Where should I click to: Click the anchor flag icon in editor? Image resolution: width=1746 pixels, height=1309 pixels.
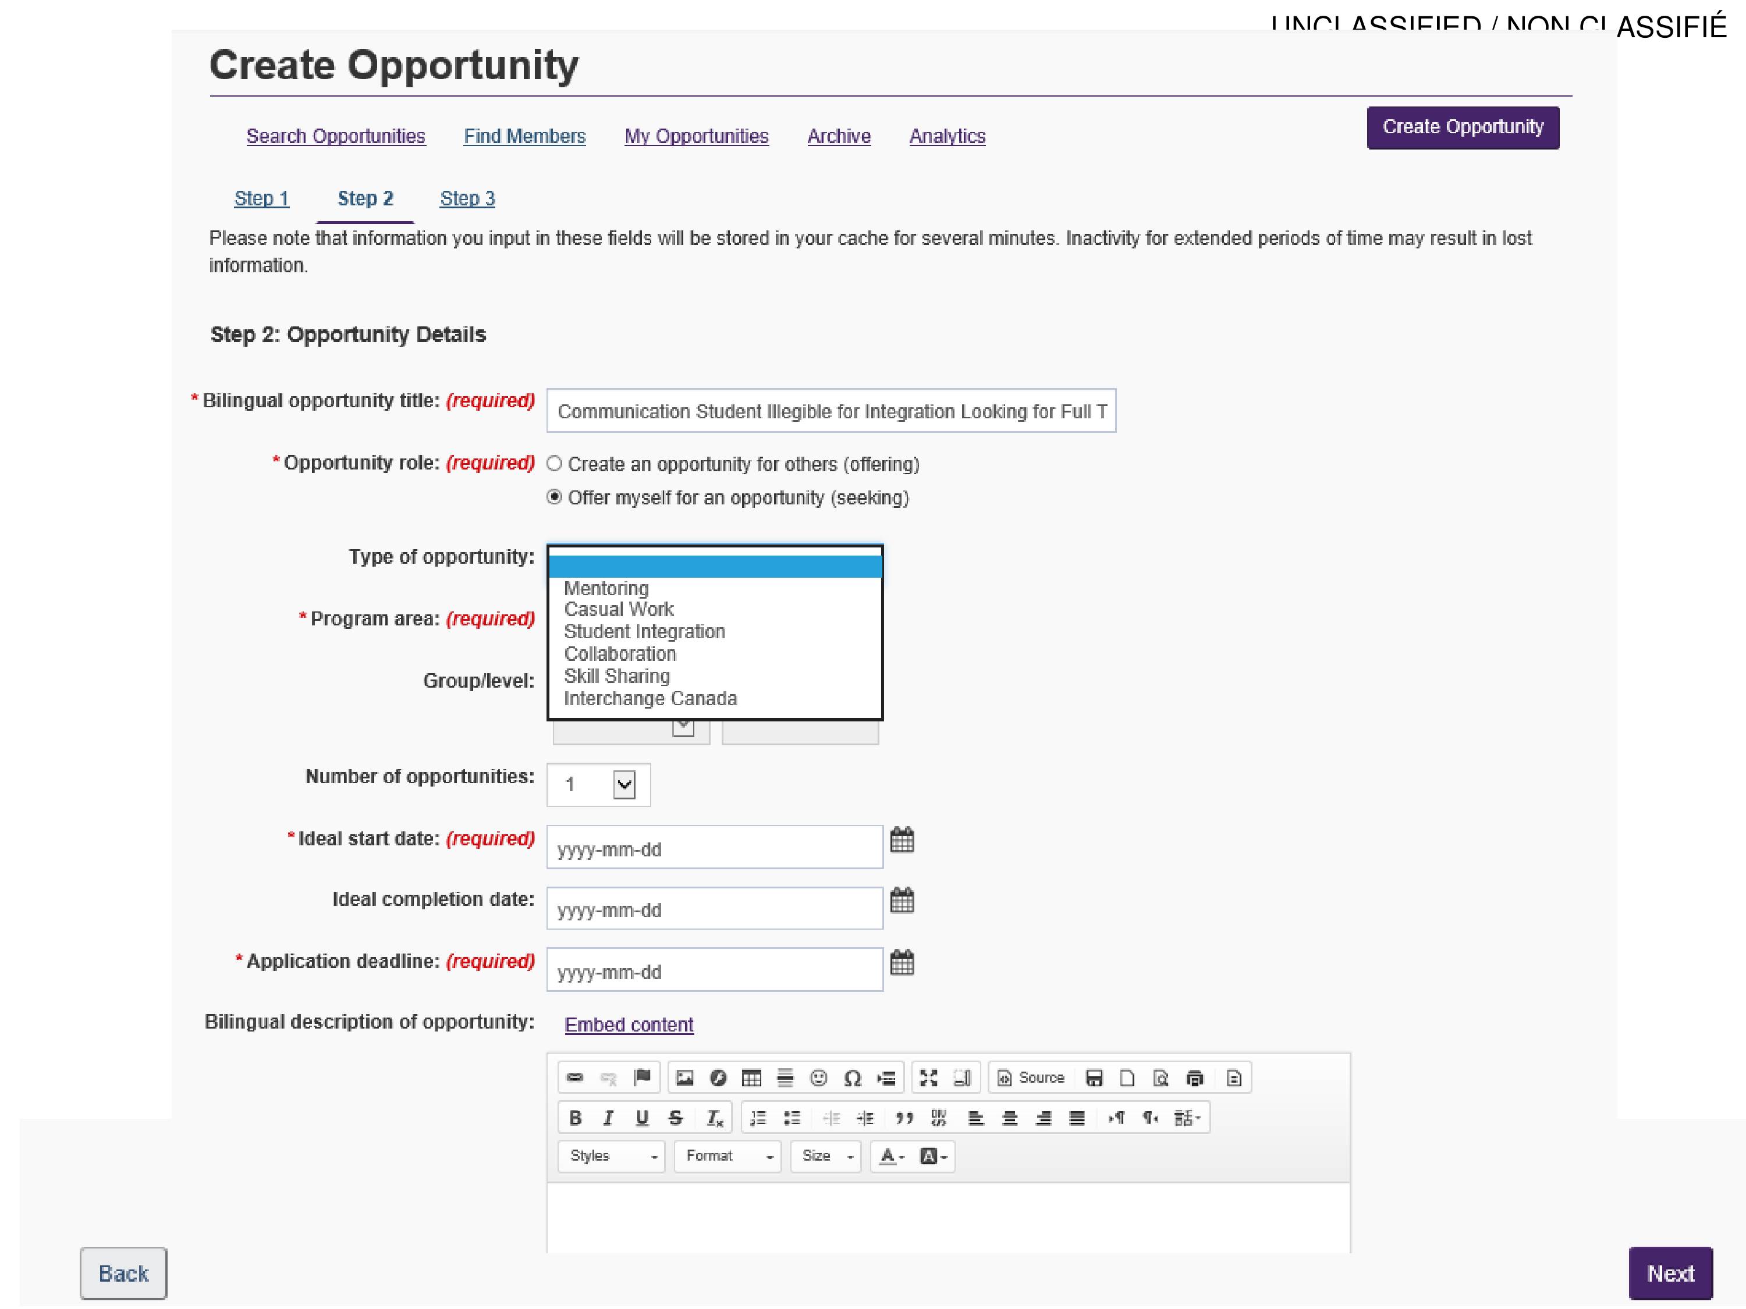[x=643, y=1078]
